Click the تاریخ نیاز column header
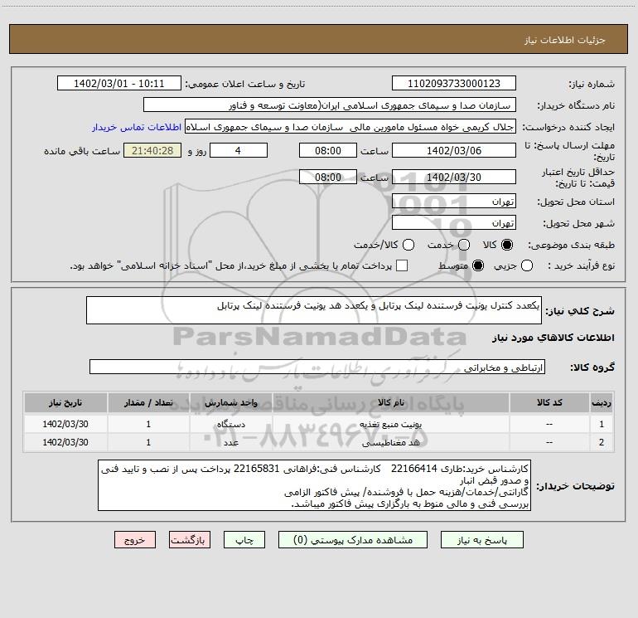 [65, 402]
